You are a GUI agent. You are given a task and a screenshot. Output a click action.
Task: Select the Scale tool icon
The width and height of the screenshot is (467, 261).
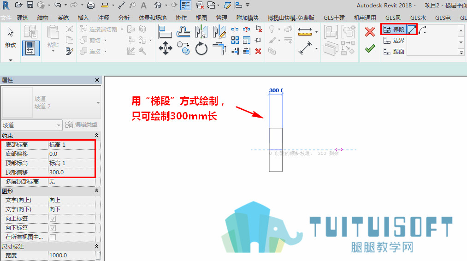[247, 40]
